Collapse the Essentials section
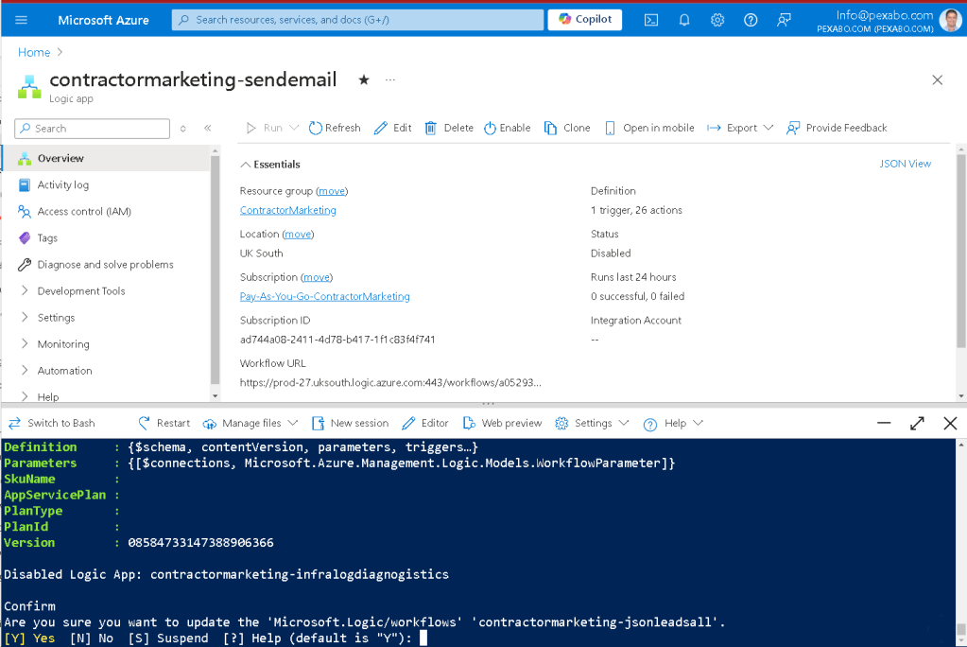Image resolution: width=967 pixels, height=647 pixels. tap(270, 165)
